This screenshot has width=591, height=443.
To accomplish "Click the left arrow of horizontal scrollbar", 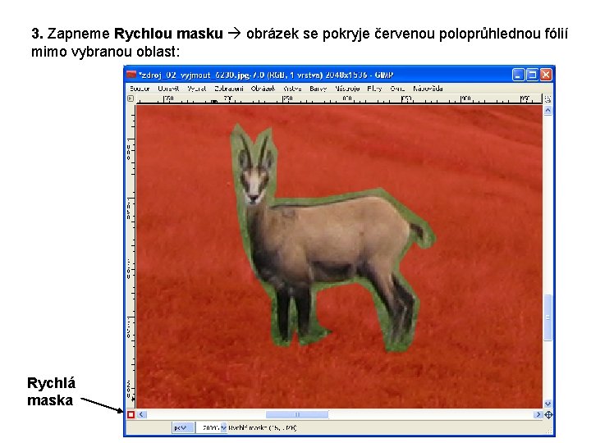I will (x=142, y=415).
